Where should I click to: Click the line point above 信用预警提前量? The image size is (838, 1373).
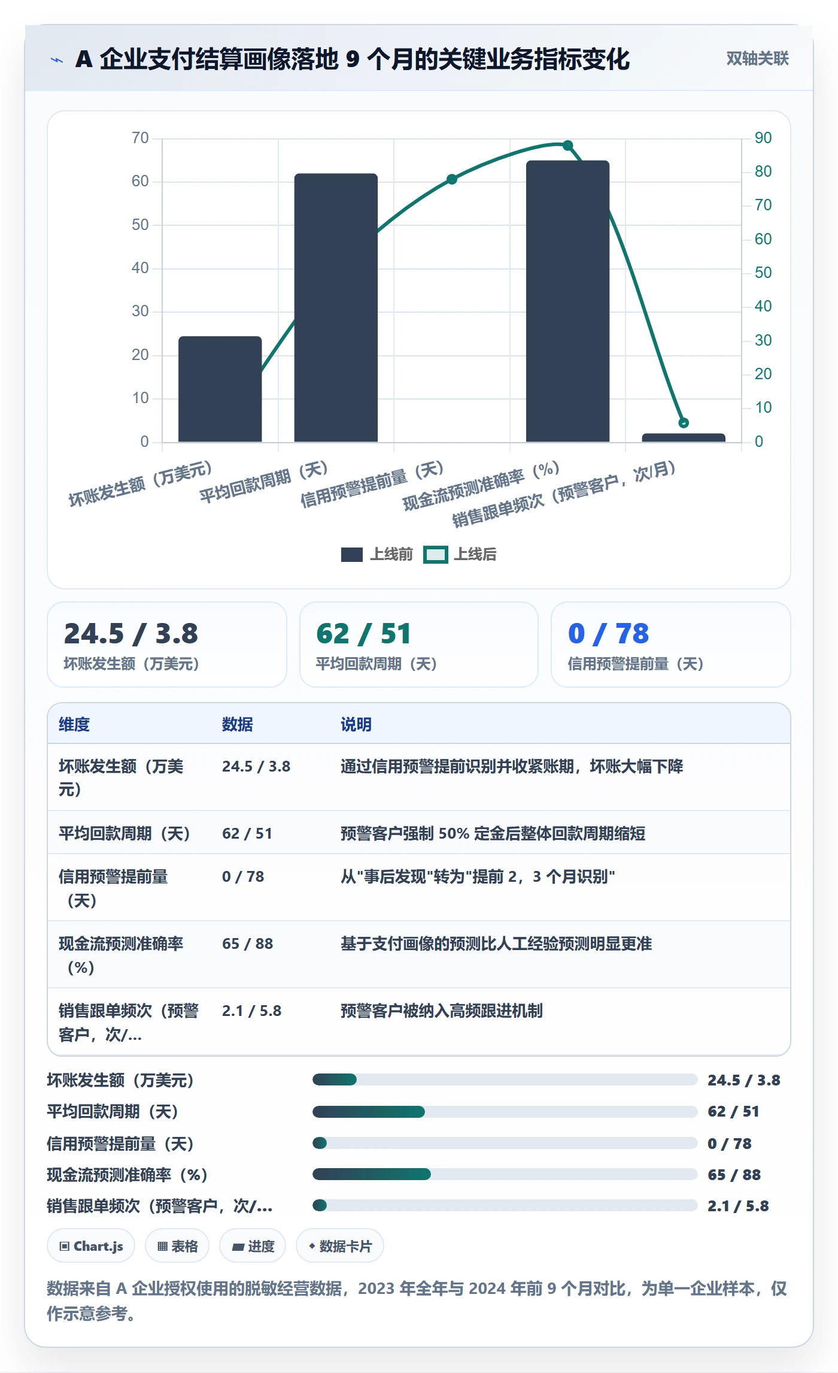click(x=452, y=179)
